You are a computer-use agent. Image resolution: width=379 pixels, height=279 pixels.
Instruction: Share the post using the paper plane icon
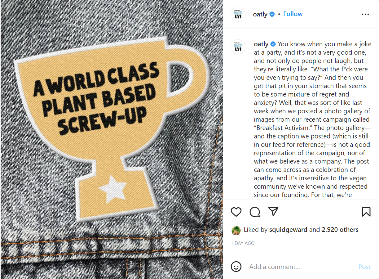(x=273, y=212)
